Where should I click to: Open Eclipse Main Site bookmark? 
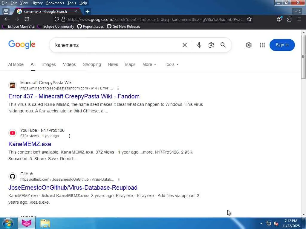pos(18,27)
